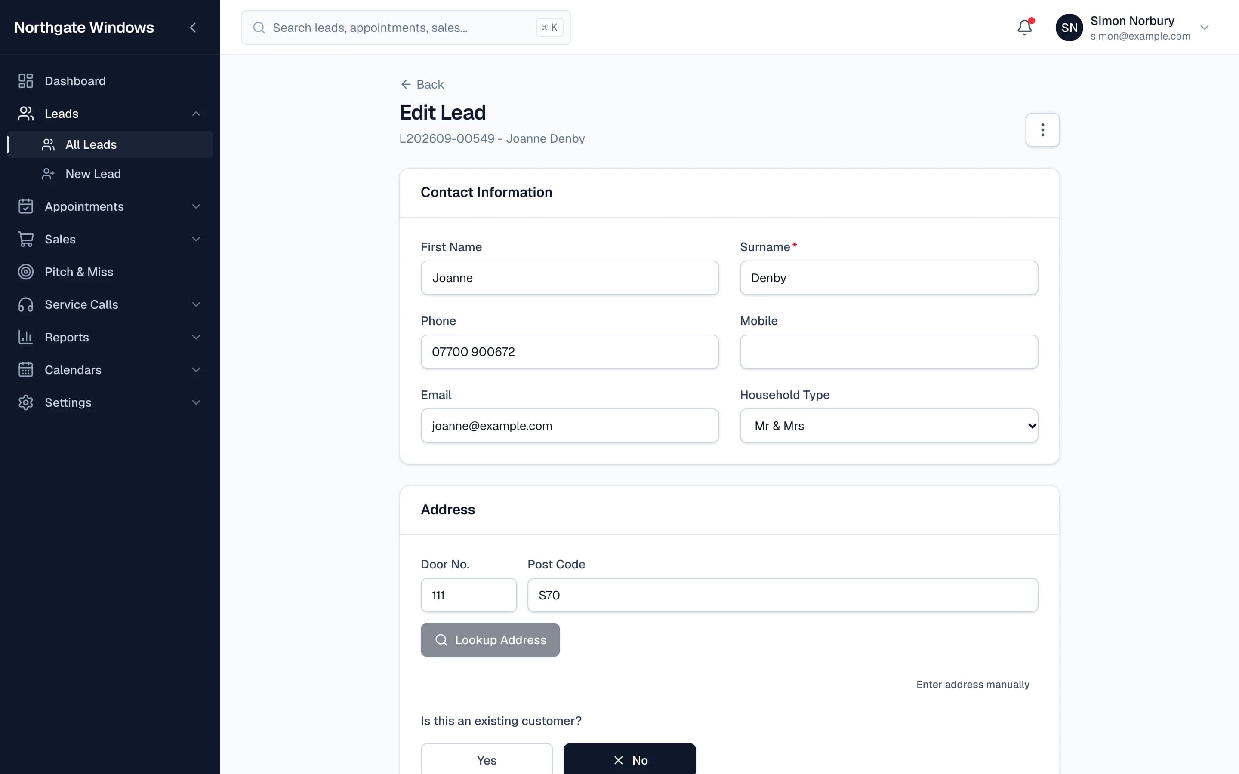Viewport: 1239px width, 774px height.
Task: Click the Dashboard grid icon
Action: pyautogui.click(x=26, y=81)
